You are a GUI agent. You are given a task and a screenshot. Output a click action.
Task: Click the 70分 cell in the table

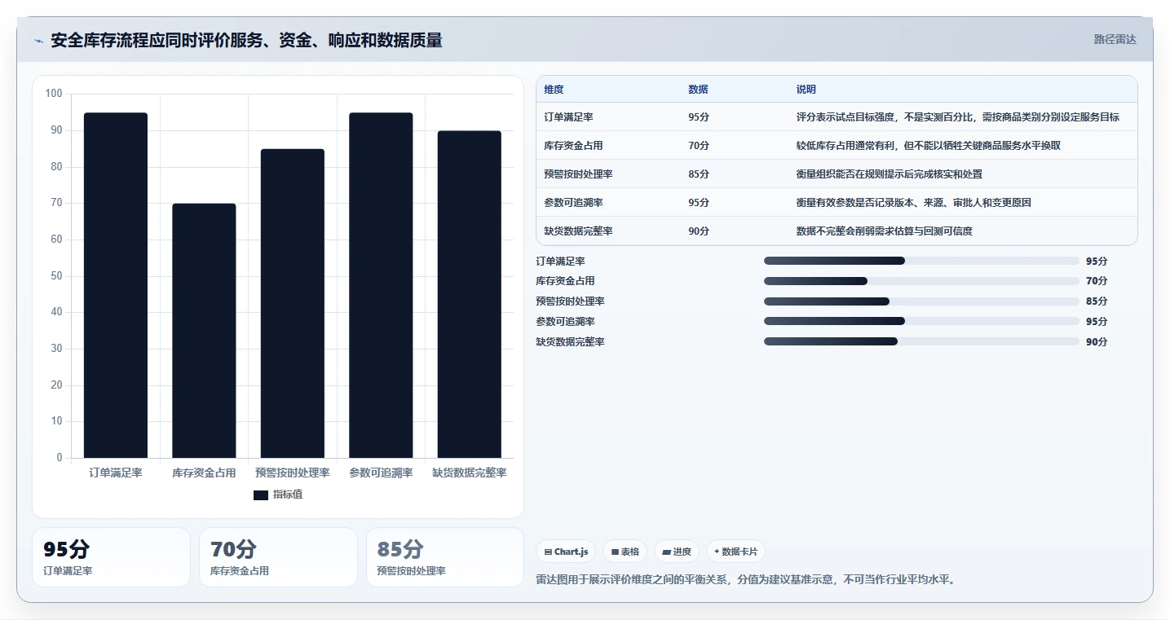click(699, 146)
